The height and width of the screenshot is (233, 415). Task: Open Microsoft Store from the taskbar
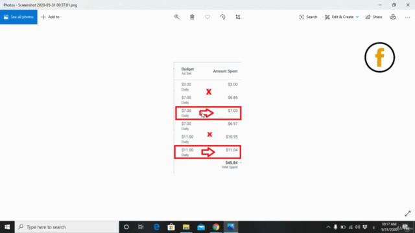pos(171,227)
